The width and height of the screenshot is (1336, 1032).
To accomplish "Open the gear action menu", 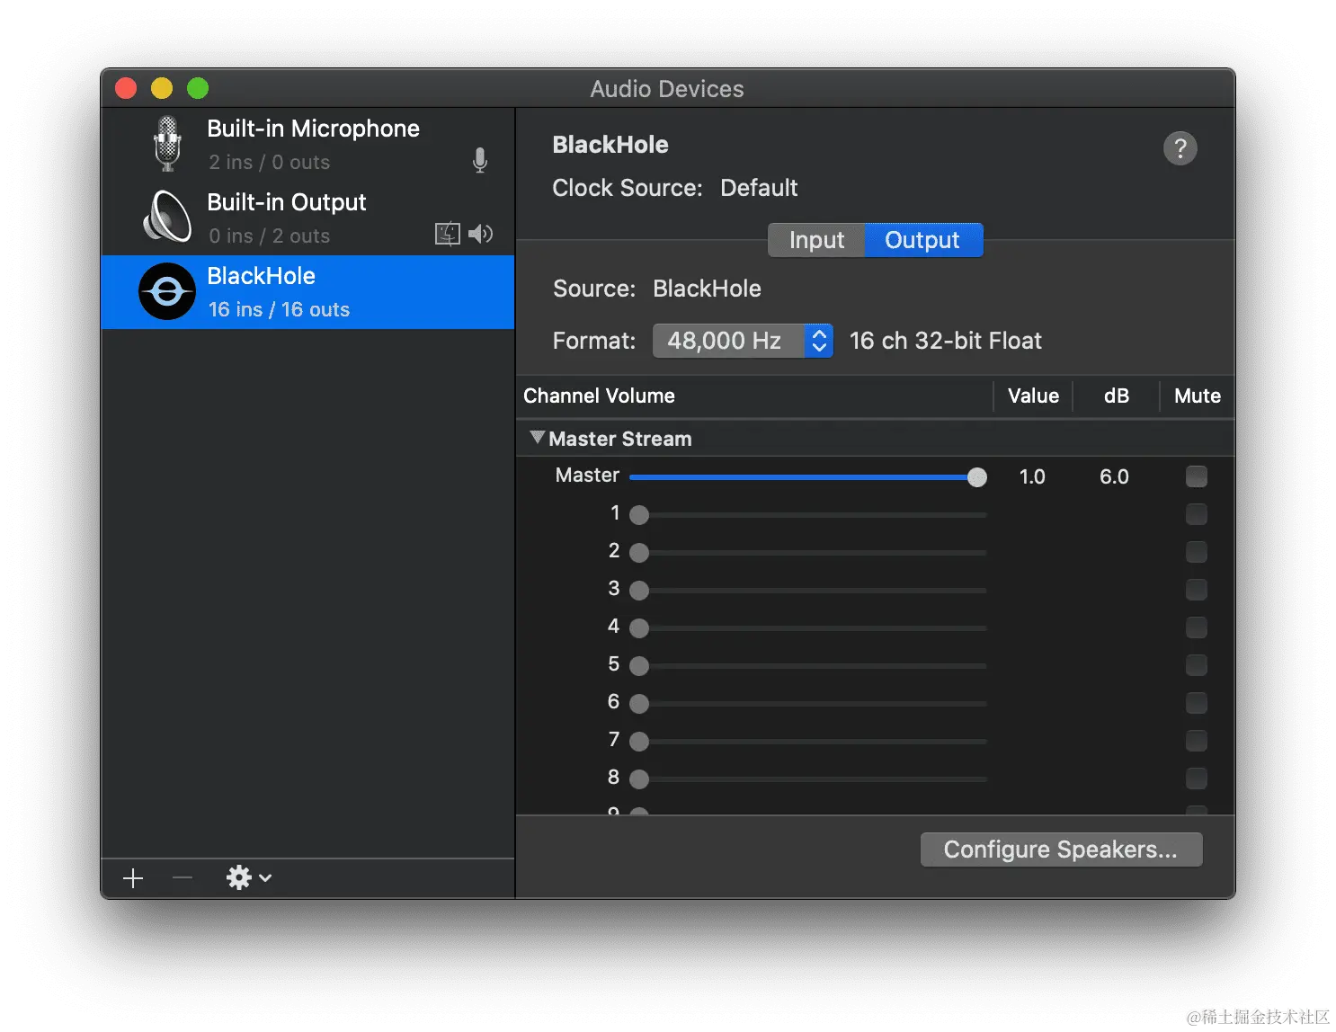I will coord(249,877).
